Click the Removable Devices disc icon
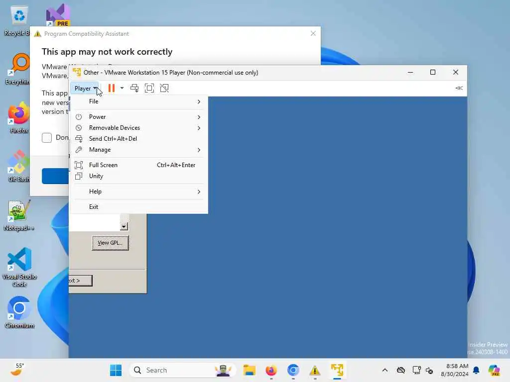The width and height of the screenshot is (510, 382). 79,128
